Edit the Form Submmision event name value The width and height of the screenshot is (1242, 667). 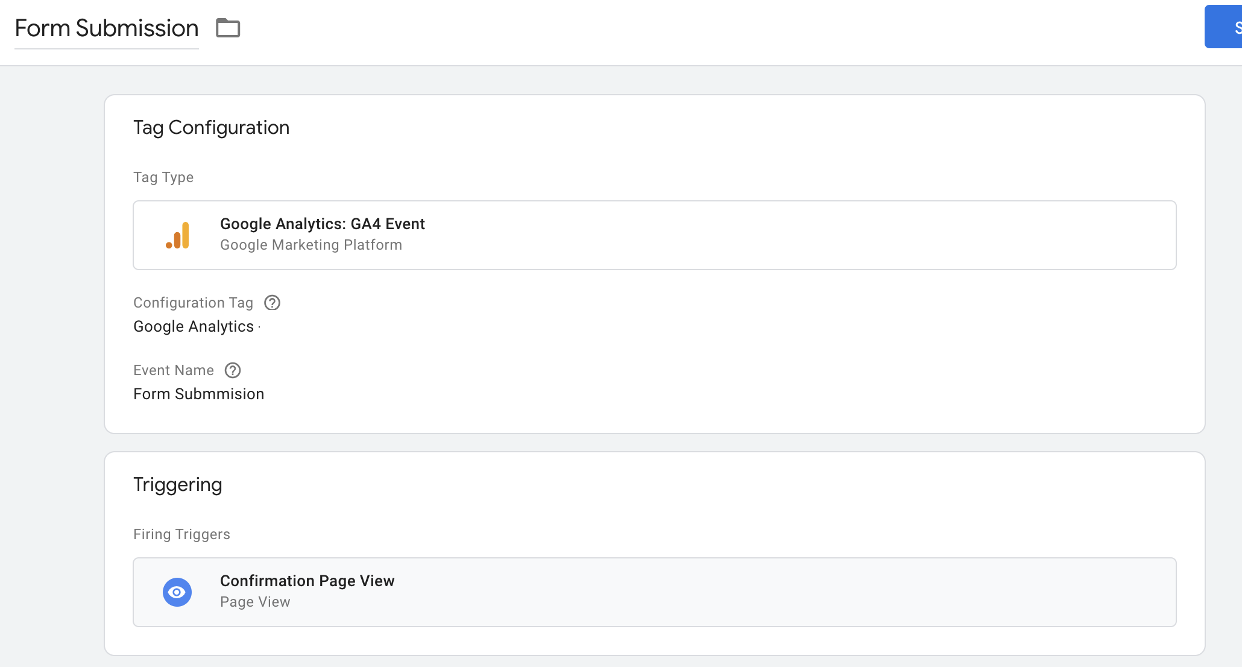tap(198, 394)
